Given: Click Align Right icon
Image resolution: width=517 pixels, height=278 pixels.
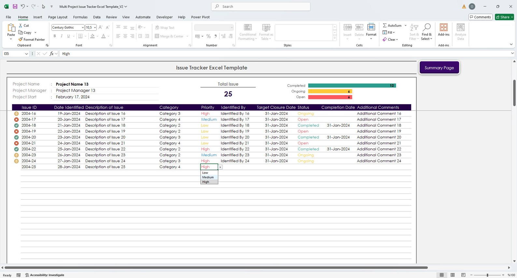Looking at the screenshot, I should (x=132, y=36).
